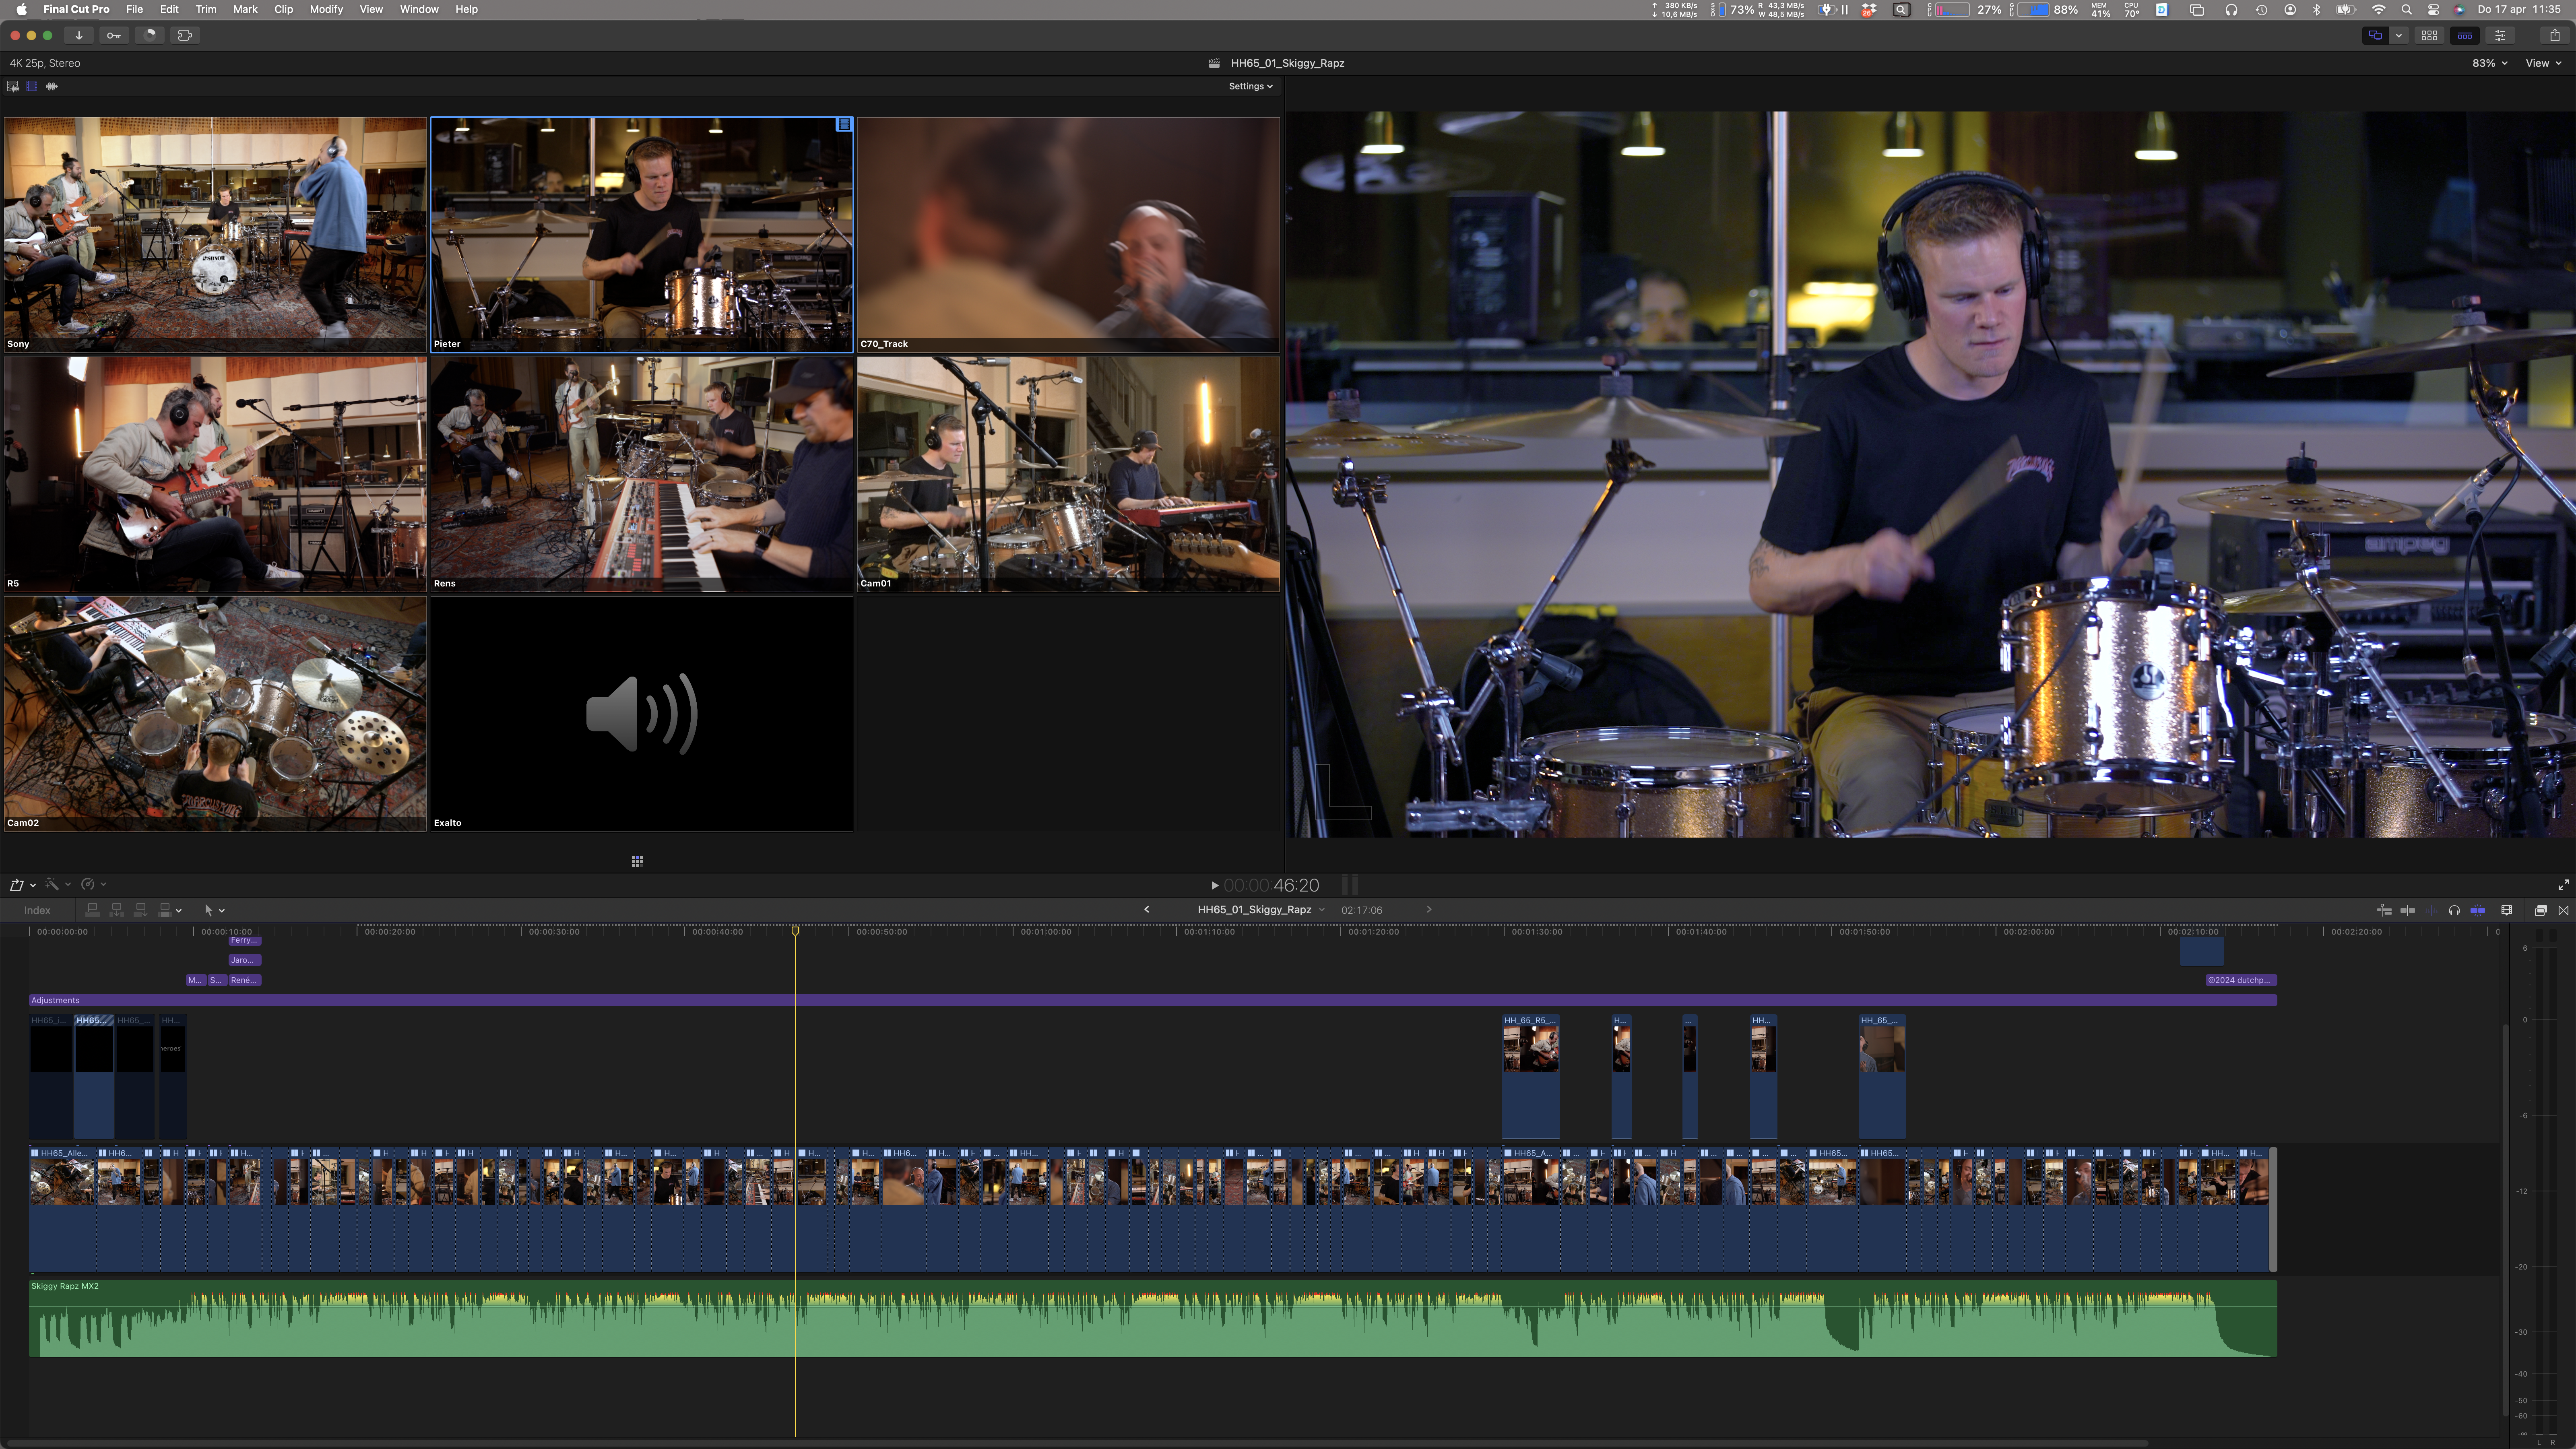Click the import media arrow icon
This screenshot has height=1449, width=2576.
click(x=79, y=35)
